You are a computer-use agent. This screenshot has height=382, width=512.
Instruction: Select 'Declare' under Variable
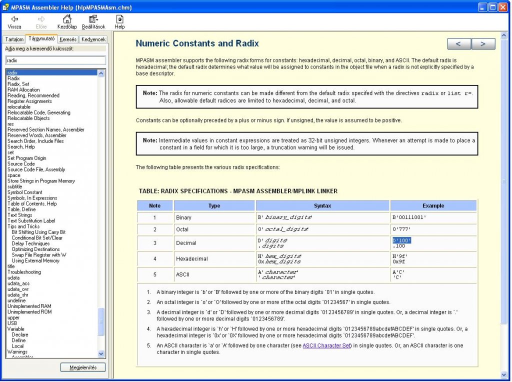20,335
